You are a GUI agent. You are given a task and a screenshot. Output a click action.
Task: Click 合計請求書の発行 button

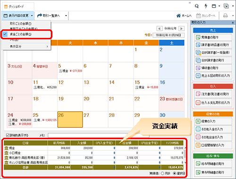coord(213,60)
